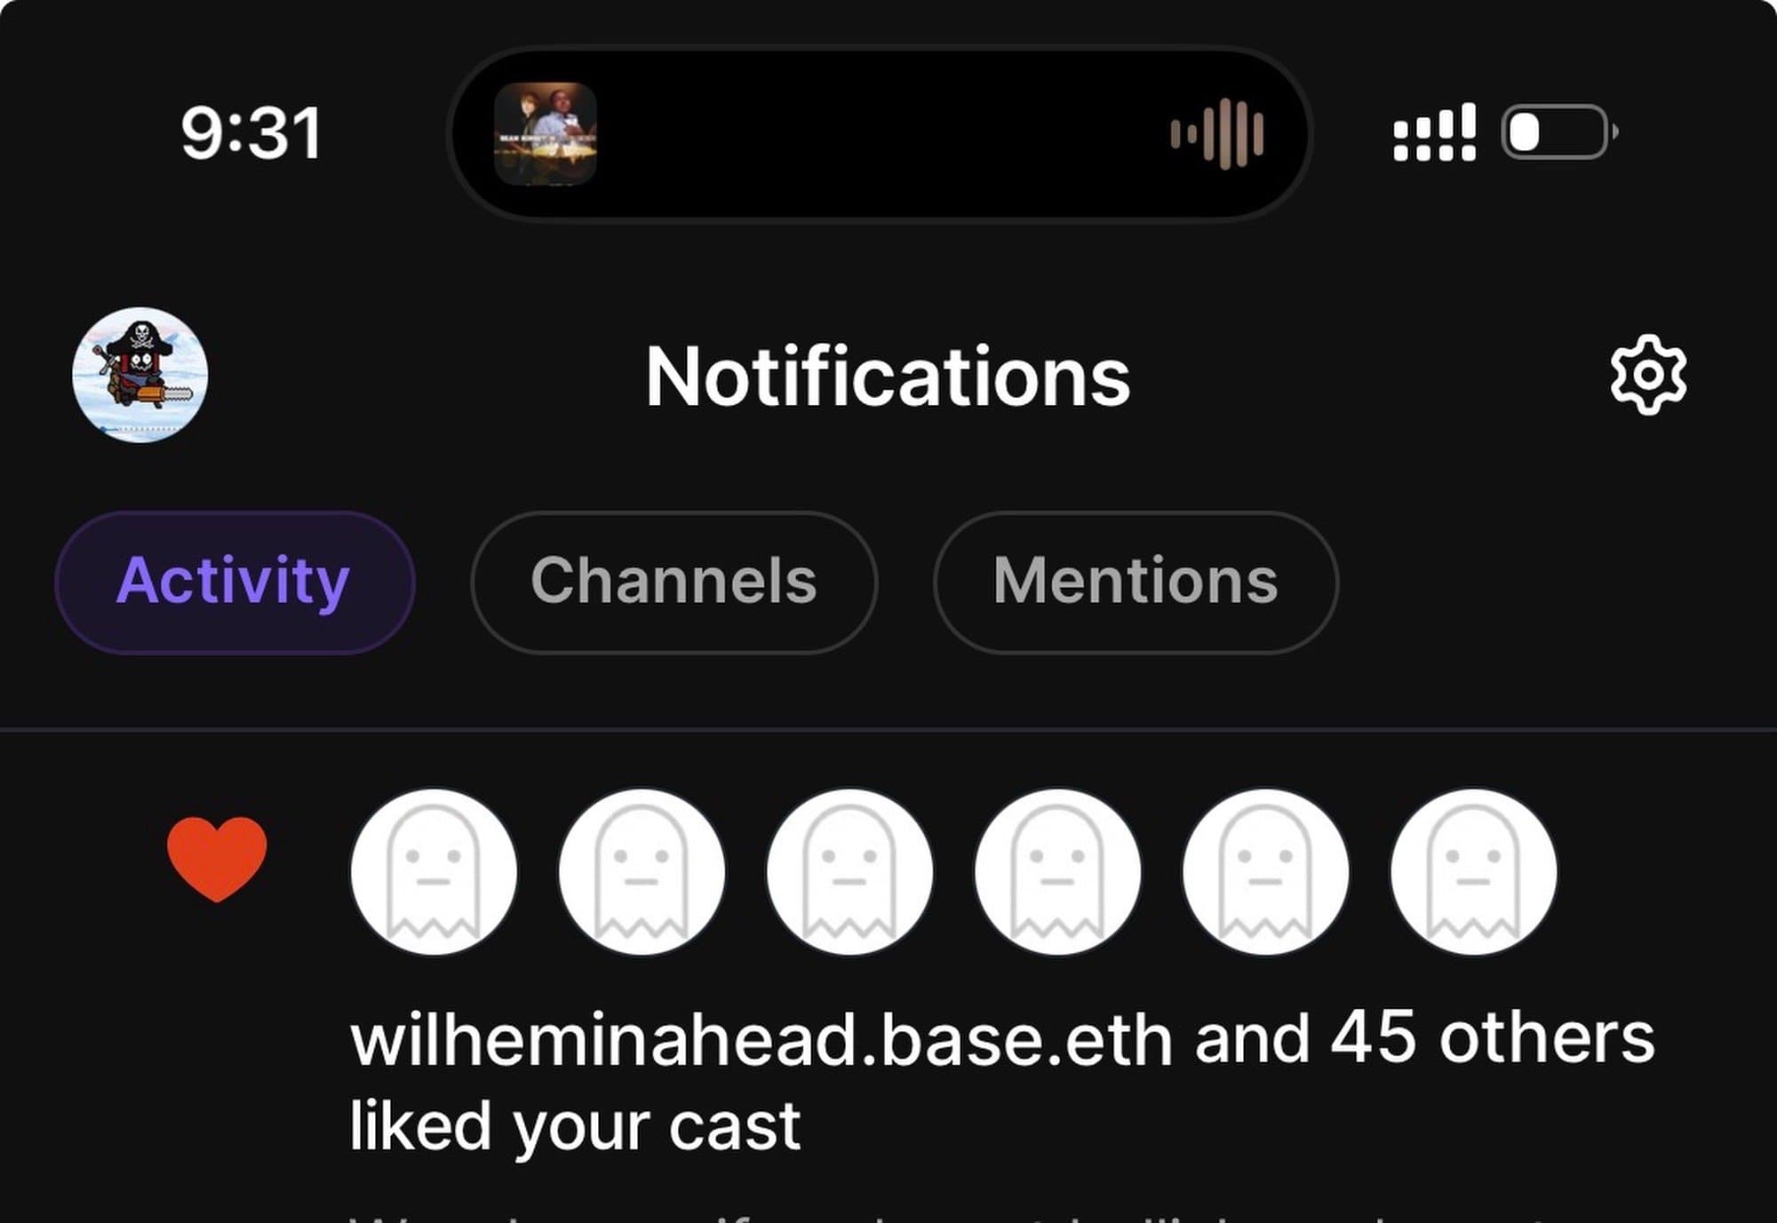
Task: Tap the Notifications page title
Action: 888,377
